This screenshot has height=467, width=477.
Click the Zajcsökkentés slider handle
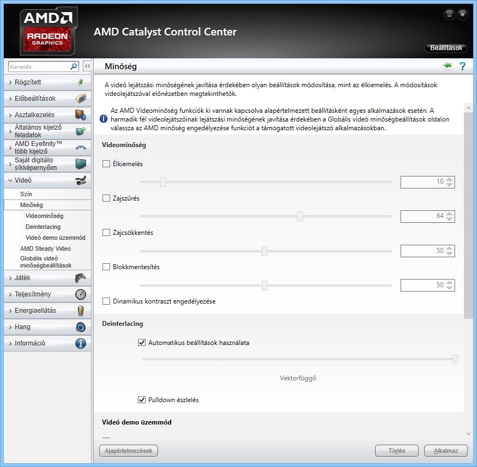click(264, 251)
